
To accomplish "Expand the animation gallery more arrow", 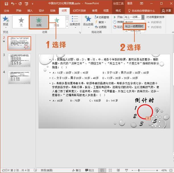I will point(67,26).
